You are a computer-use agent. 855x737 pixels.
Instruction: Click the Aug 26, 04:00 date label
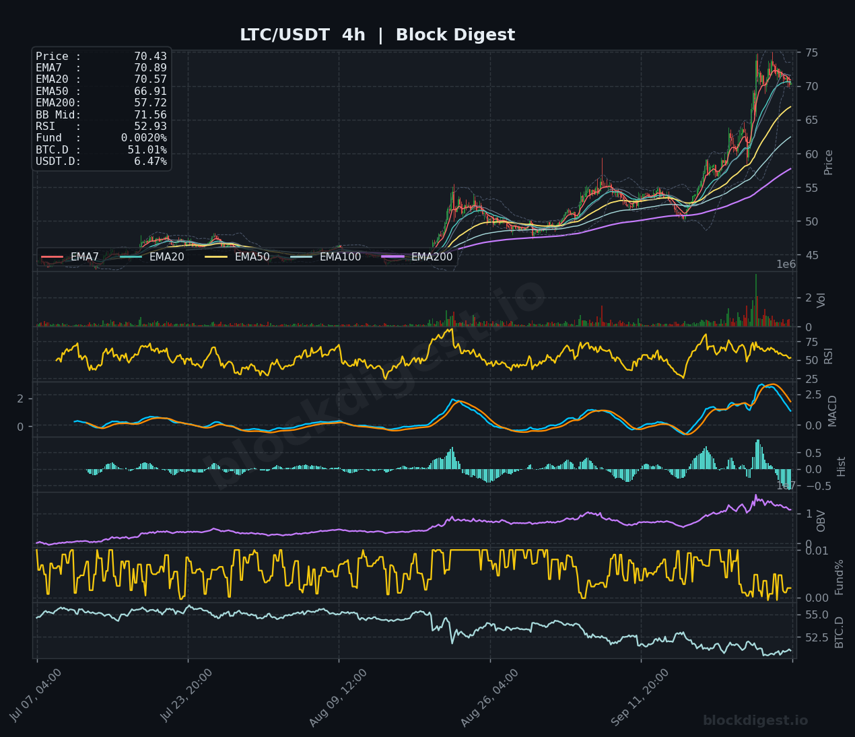coord(489,697)
